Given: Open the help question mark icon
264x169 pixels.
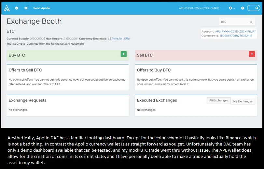Looking at the screenshot, I should (x=243, y=8).
